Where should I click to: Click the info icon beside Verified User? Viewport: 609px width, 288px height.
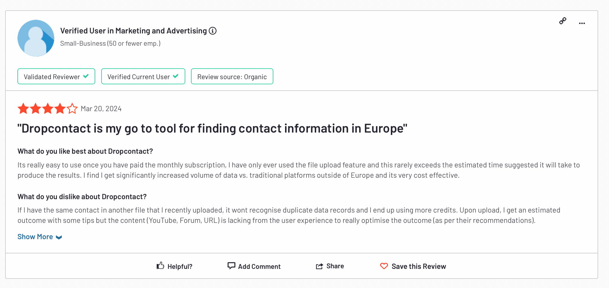212,31
